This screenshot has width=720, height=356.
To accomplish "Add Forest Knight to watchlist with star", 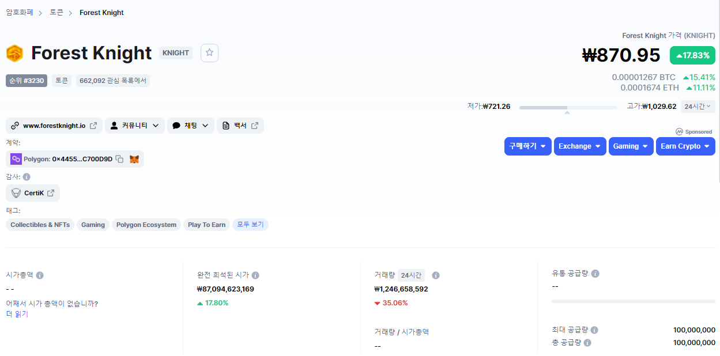I will tap(209, 53).
